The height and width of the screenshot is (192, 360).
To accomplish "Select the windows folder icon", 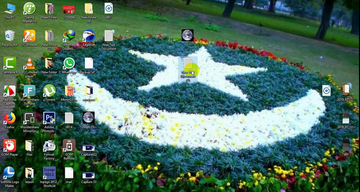I will [x=89, y=93].
